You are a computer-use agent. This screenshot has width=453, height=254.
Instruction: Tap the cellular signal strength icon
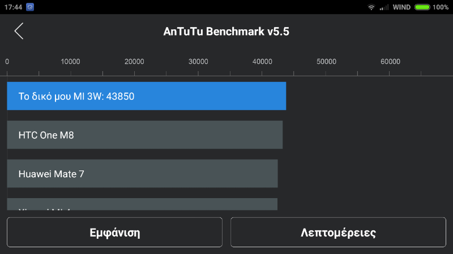pyautogui.click(x=384, y=7)
